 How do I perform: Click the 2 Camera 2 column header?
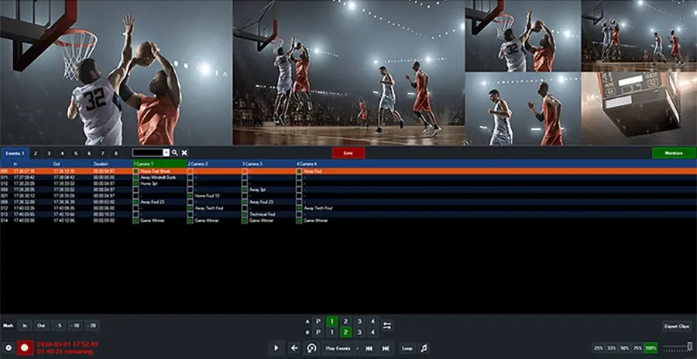[215, 164]
